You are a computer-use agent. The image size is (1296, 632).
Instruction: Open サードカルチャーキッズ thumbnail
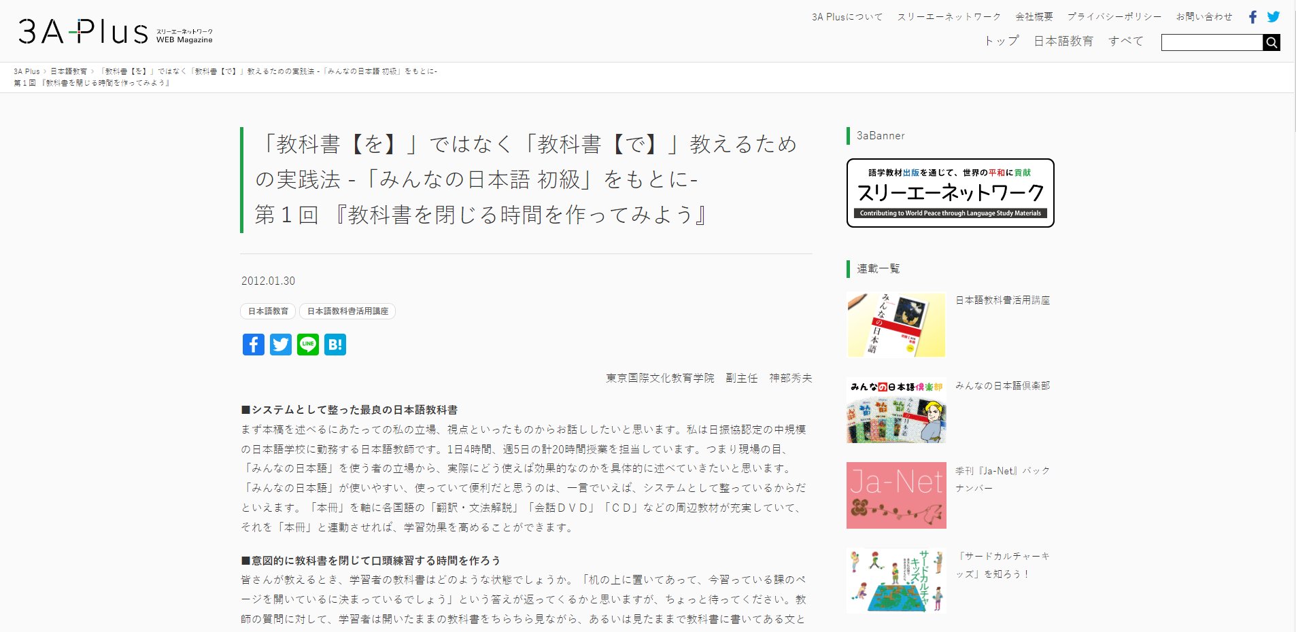click(x=896, y=581)
